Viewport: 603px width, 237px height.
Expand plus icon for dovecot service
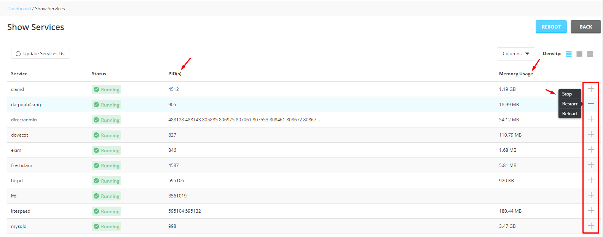(591, 135)
